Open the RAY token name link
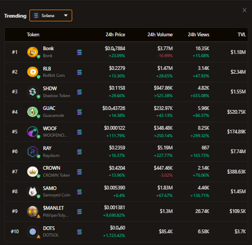The width and height of the screenshot is (252, 245). (47, 148)
